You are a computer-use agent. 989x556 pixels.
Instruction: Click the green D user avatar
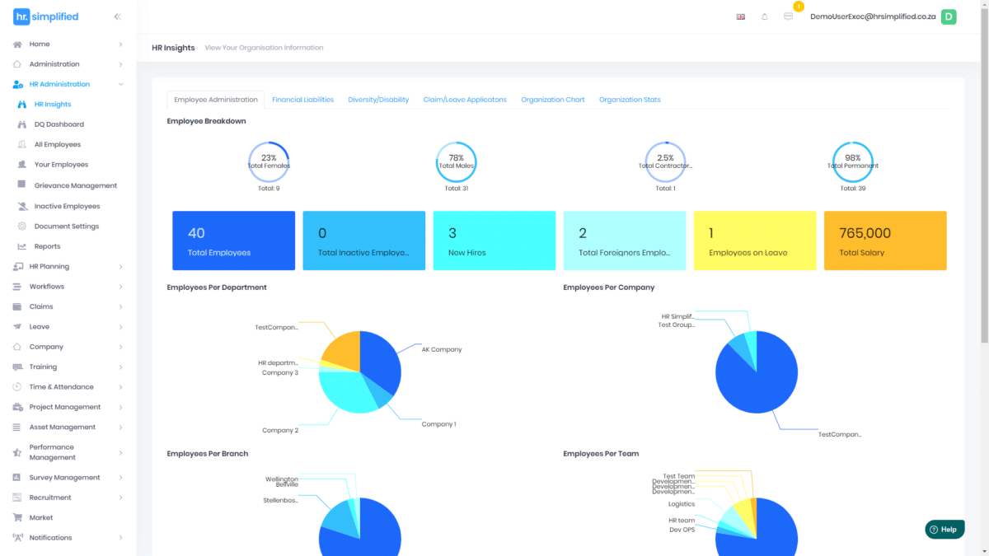[x=949, y=16]
